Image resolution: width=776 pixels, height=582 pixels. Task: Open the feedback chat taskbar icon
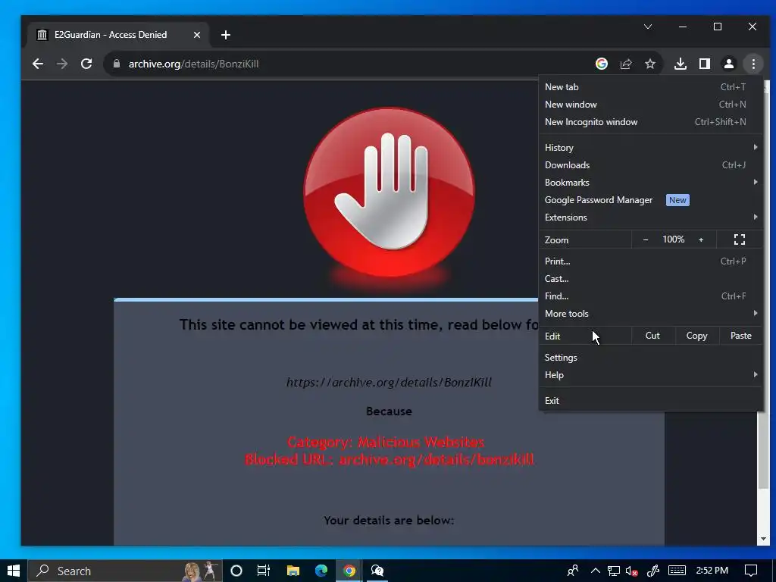[x=377, y=571]
